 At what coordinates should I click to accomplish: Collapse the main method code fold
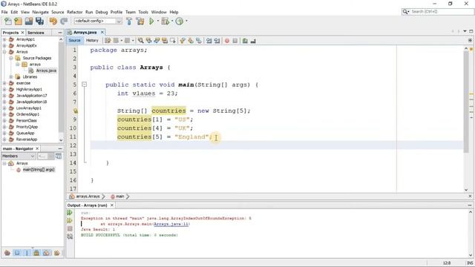(85, 85)
